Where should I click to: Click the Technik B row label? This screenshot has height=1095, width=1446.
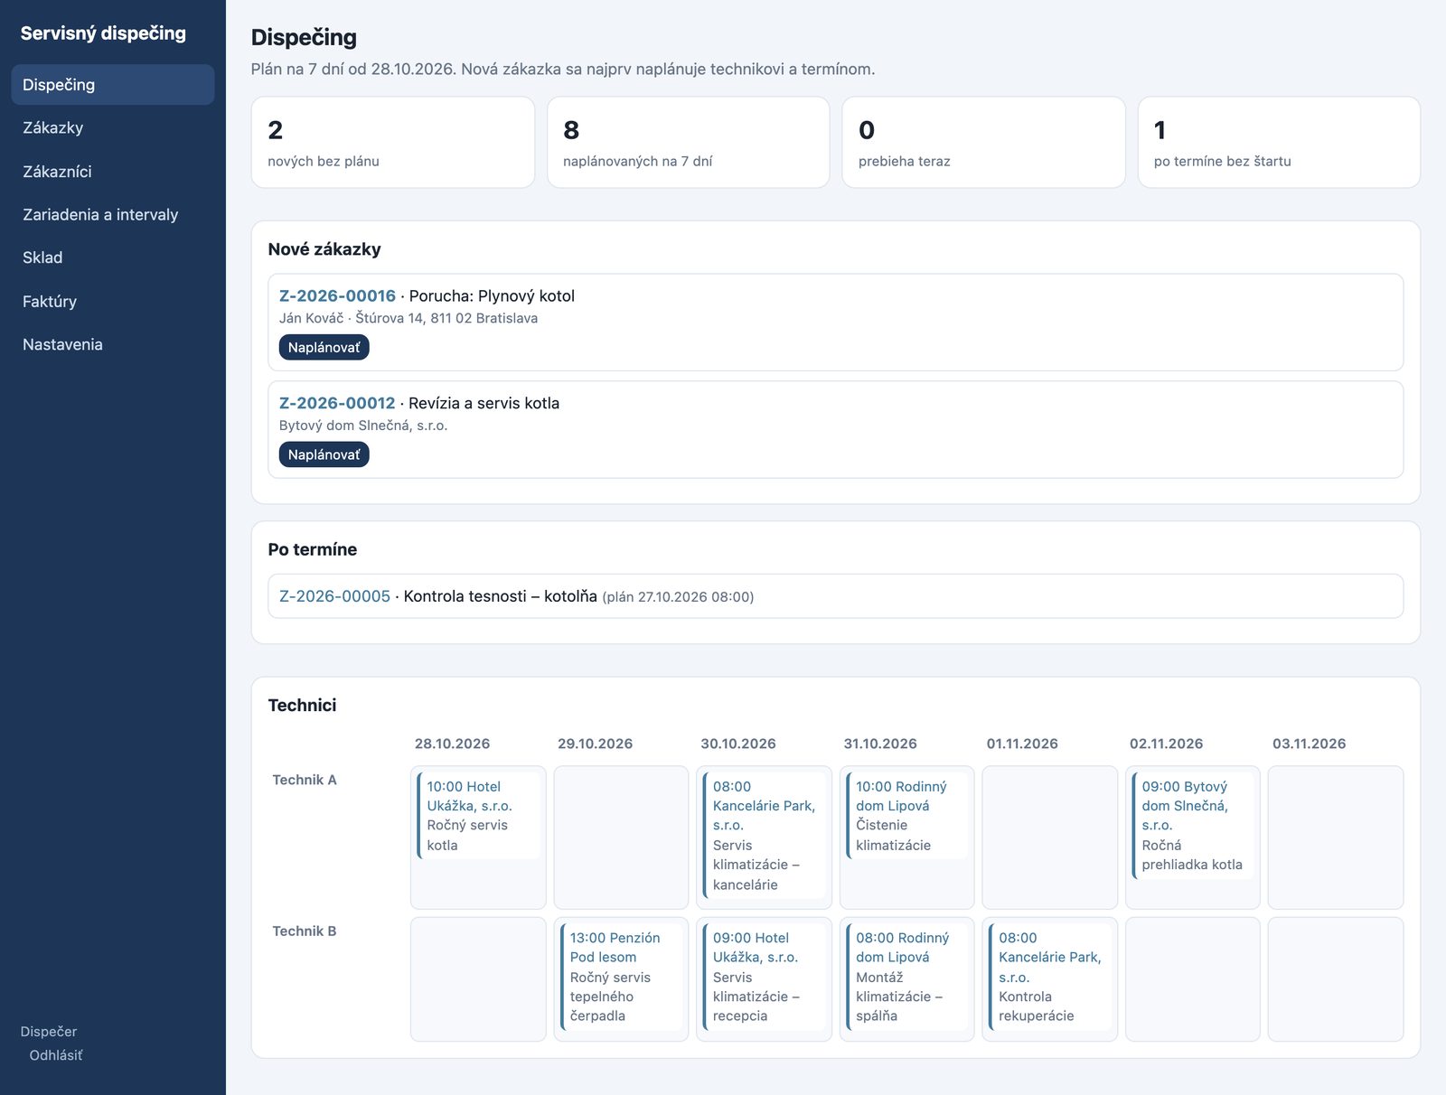pyautogui.click(x=305, y=931)
